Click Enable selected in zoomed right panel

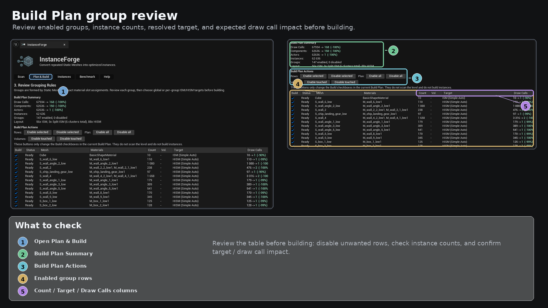coord(313,76)
